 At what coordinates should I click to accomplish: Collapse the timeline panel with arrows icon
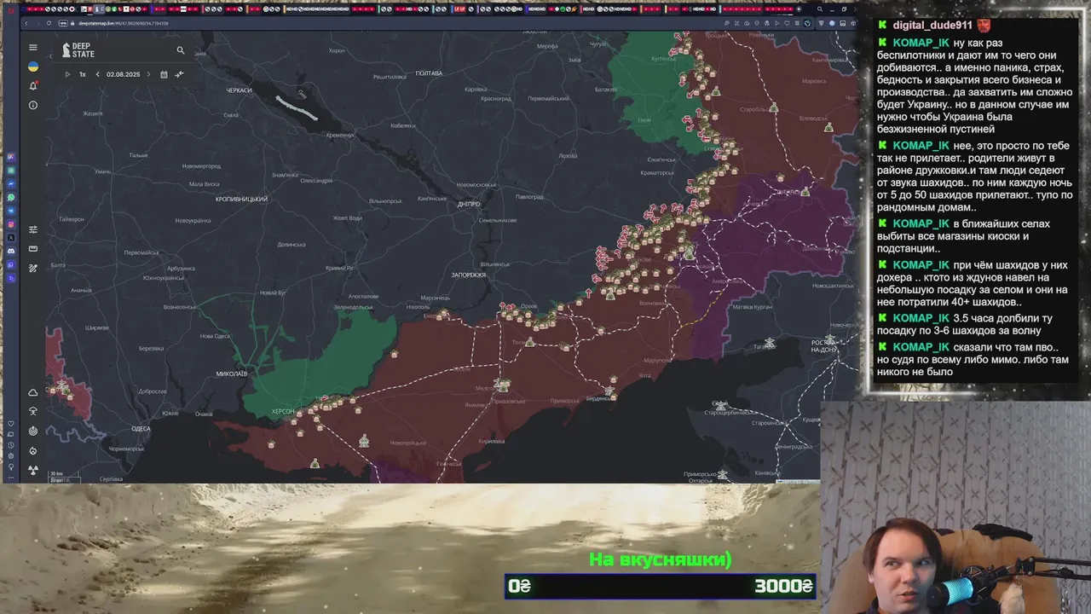click(179, 74)
